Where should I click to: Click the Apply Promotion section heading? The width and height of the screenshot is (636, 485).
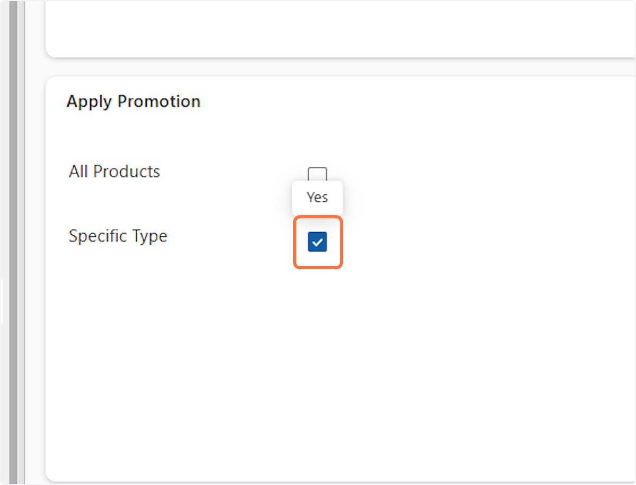pyautogui.click(x=134, y=101)
